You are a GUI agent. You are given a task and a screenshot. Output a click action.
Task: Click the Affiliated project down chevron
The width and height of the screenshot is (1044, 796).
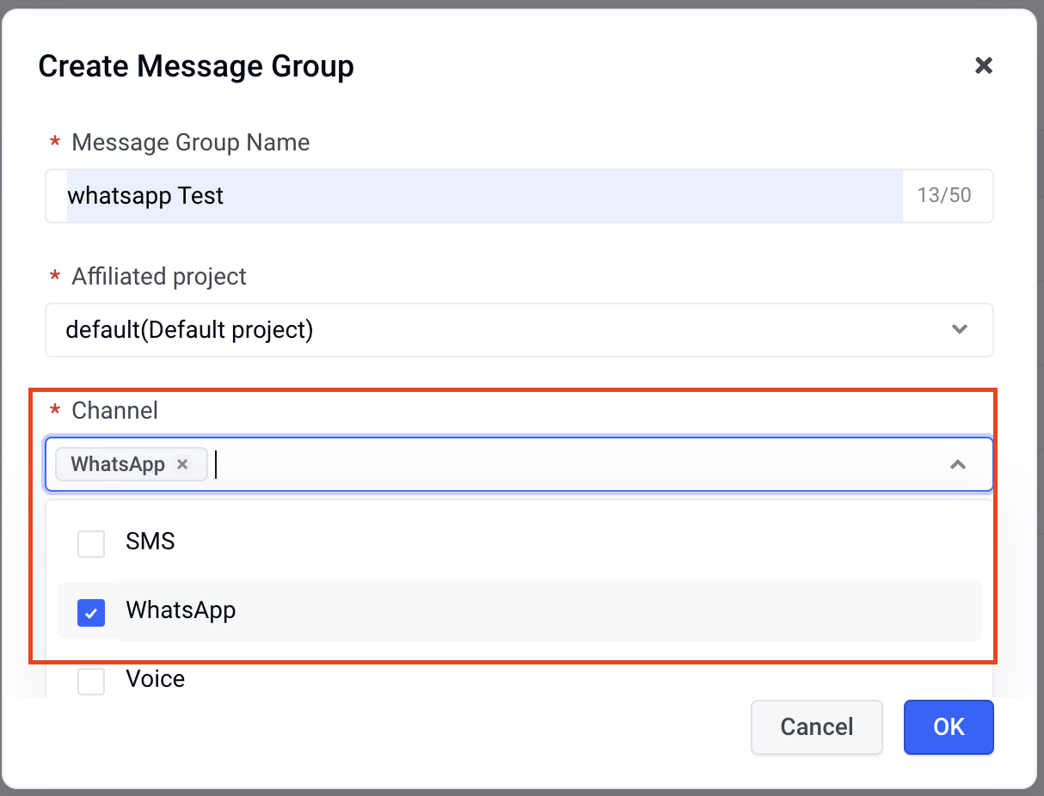[960, 329]
